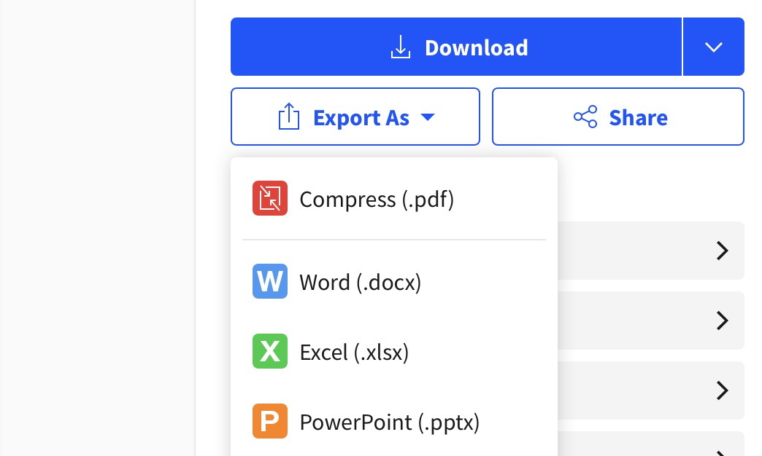Click the partially visible fourth gray row
This screenshot has height=456, width=762.
pos(650,446)
